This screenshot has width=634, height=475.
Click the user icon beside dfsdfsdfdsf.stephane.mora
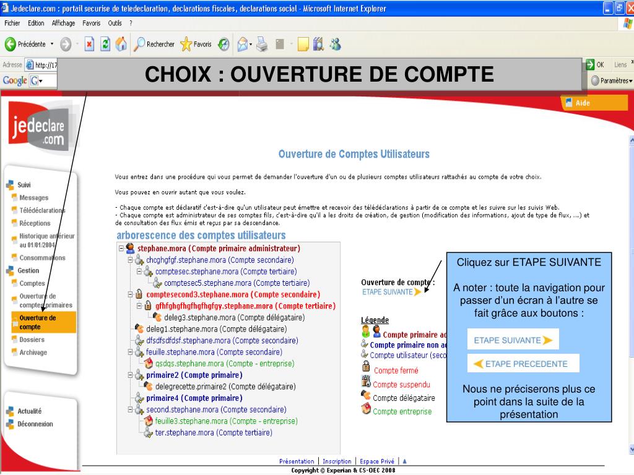pyautogui.click(x=139, y=340)
